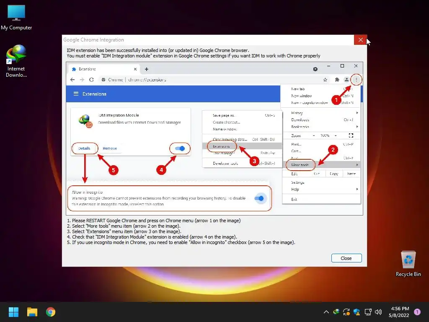Click the sync update tray icon

(x=346, y=312)
